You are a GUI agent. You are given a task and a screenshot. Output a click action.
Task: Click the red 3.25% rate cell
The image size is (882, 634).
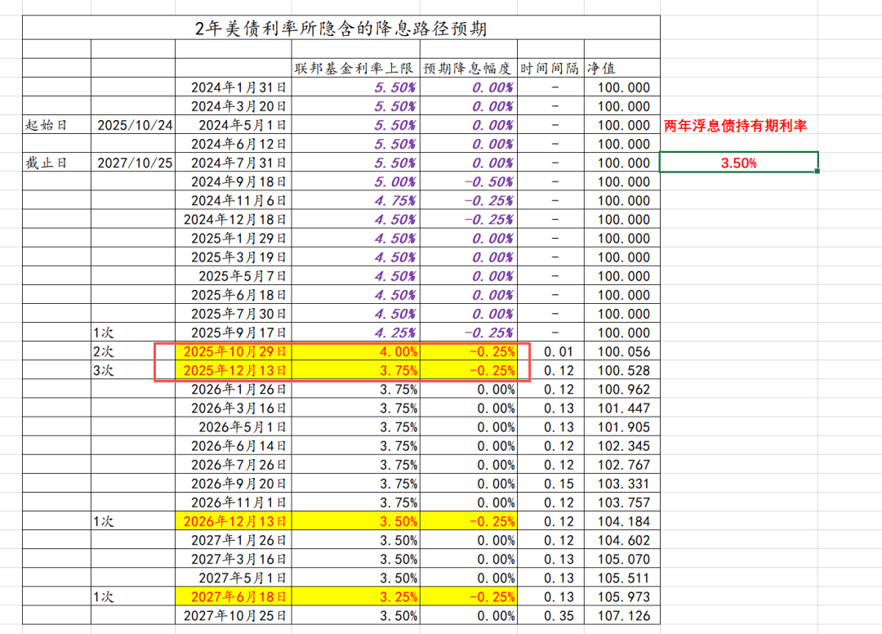tap(355, 596)
